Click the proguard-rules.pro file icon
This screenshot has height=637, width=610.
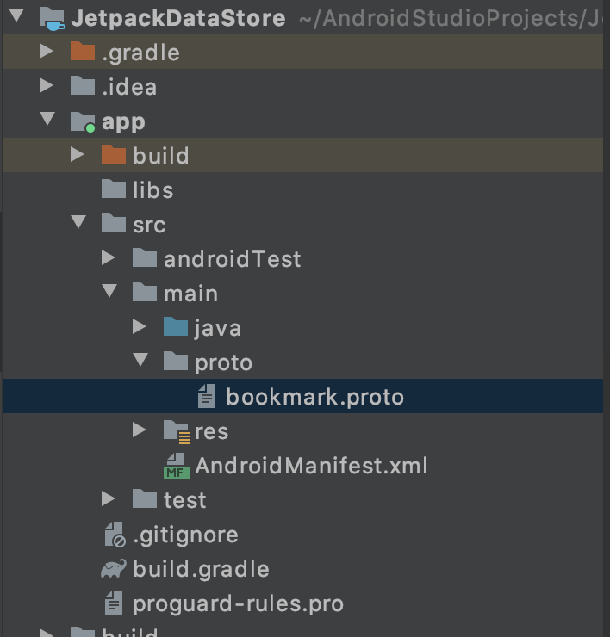(114, 603)
